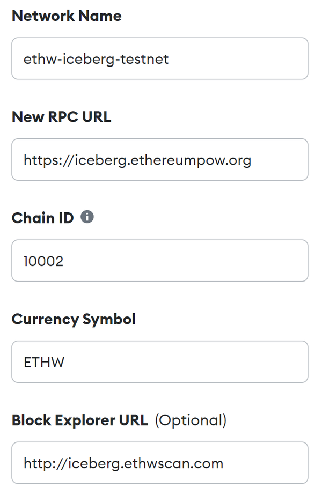The image size is (322, 502).
Task: Click the "Block Explorer URL" label
Action: (x=80, y=420)
